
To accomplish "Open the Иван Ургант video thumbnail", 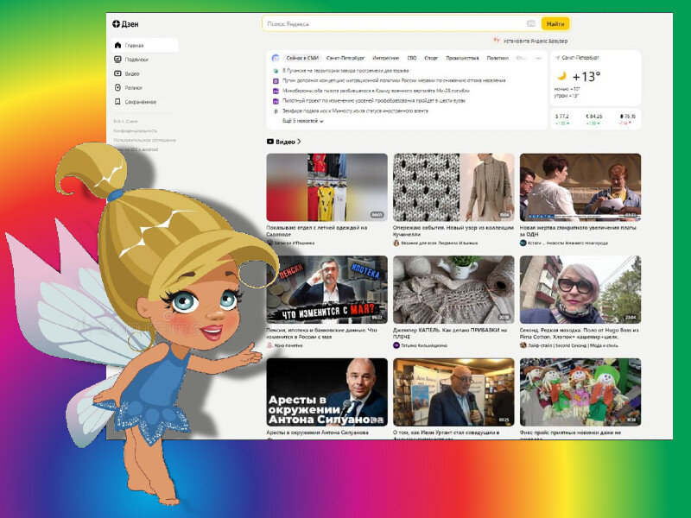I will pyautogui.click(x=453, y=392).
